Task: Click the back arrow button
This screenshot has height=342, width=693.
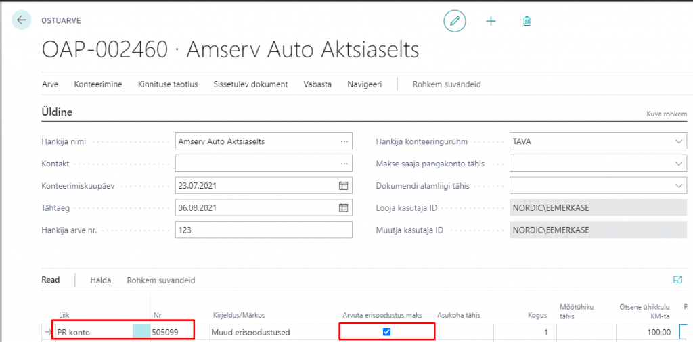Action: tap(22, 20)
